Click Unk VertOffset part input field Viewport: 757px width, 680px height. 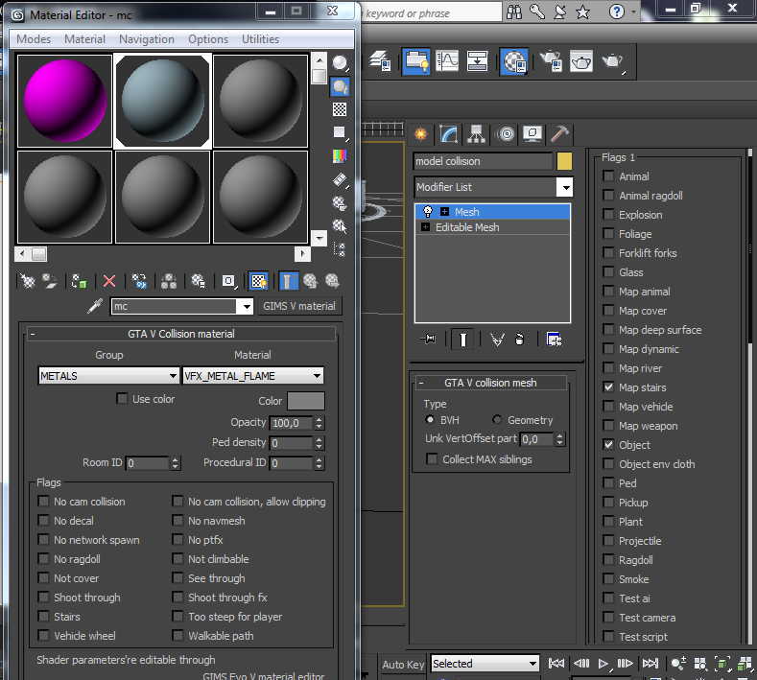536,439
